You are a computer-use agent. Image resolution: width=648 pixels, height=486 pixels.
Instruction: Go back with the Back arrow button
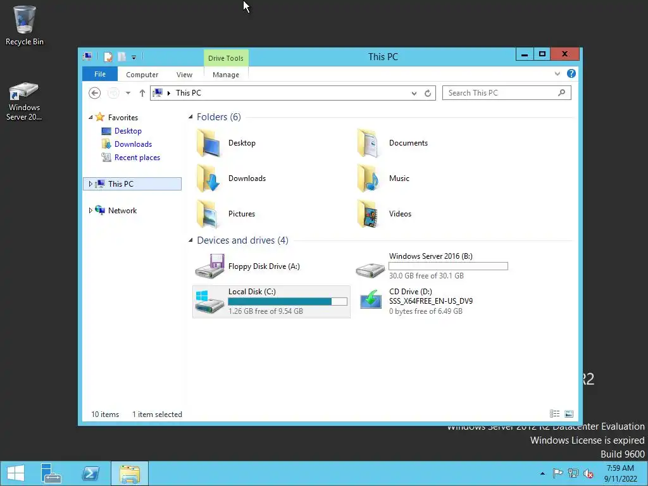(95, 93)
